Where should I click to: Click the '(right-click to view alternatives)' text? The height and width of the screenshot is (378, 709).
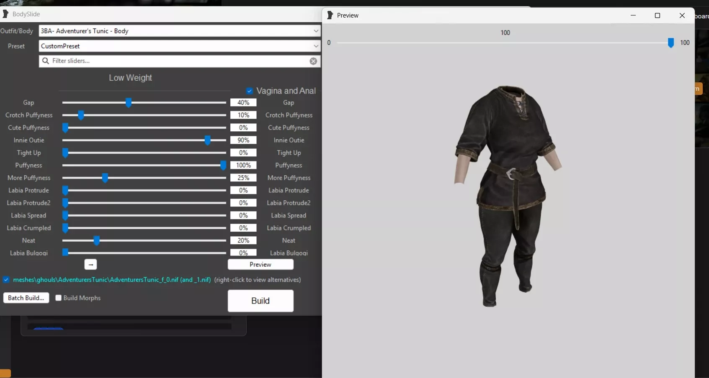(x=258, y=280)
